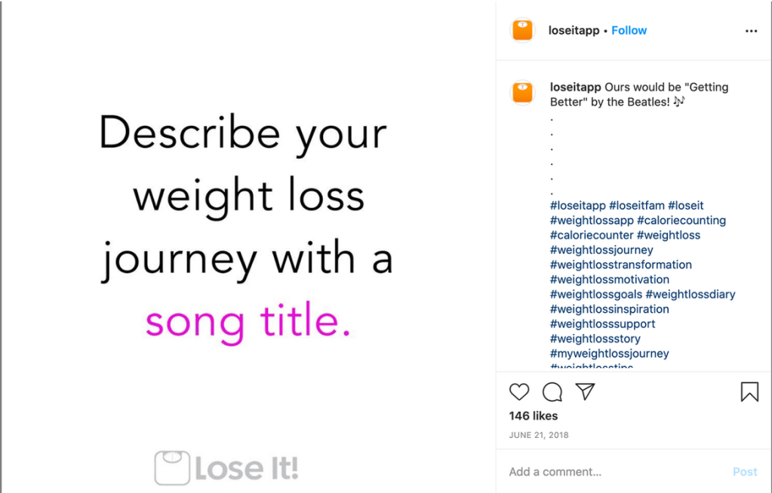Open the loseitapp profile from header username

pyautogui.click(x=574, y=31)
